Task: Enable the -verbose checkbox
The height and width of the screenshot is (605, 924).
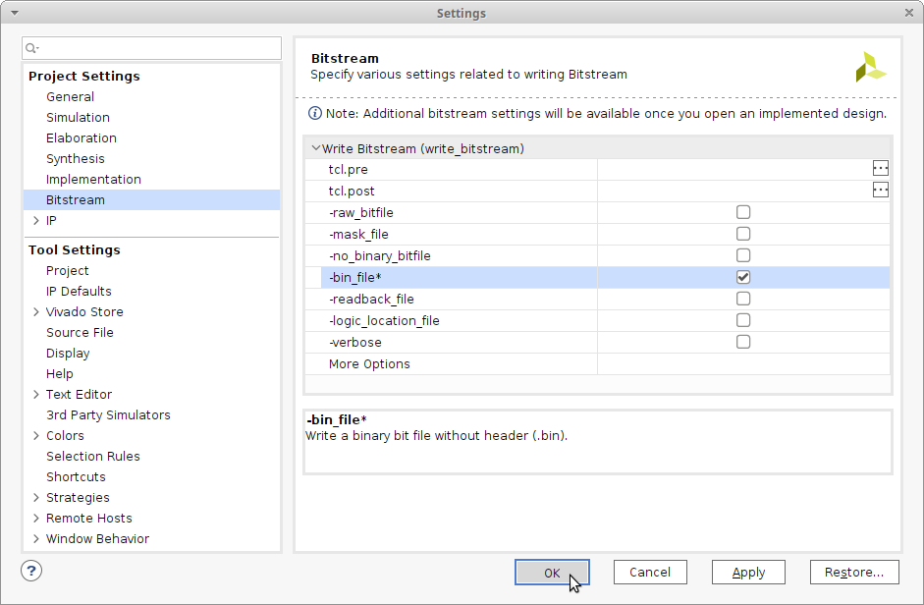Action: point(743,342)
